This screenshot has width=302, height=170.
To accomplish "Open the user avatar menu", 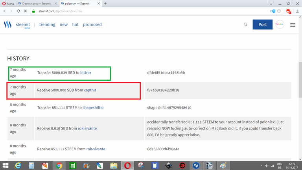I will (x=280, y=24).
